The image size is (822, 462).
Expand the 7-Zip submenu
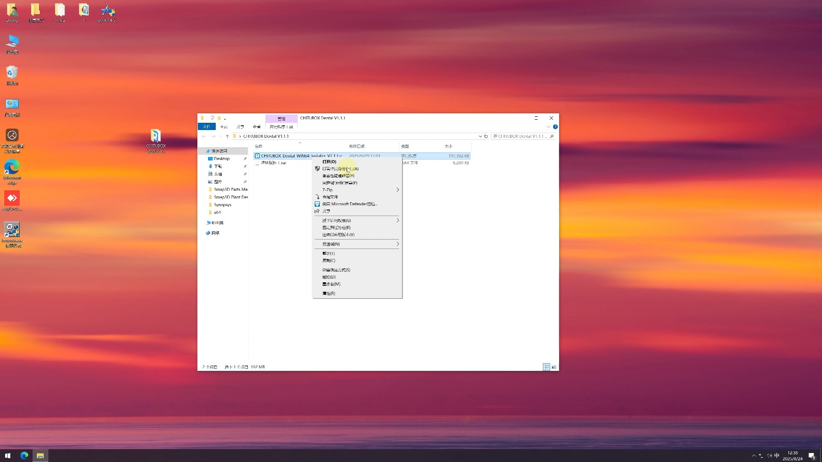(x=357, y=190)
